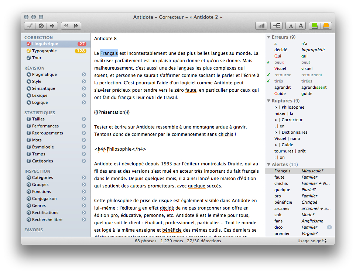
Task: Click the underlined word chichis in text
Action: (x=226, y=134)
